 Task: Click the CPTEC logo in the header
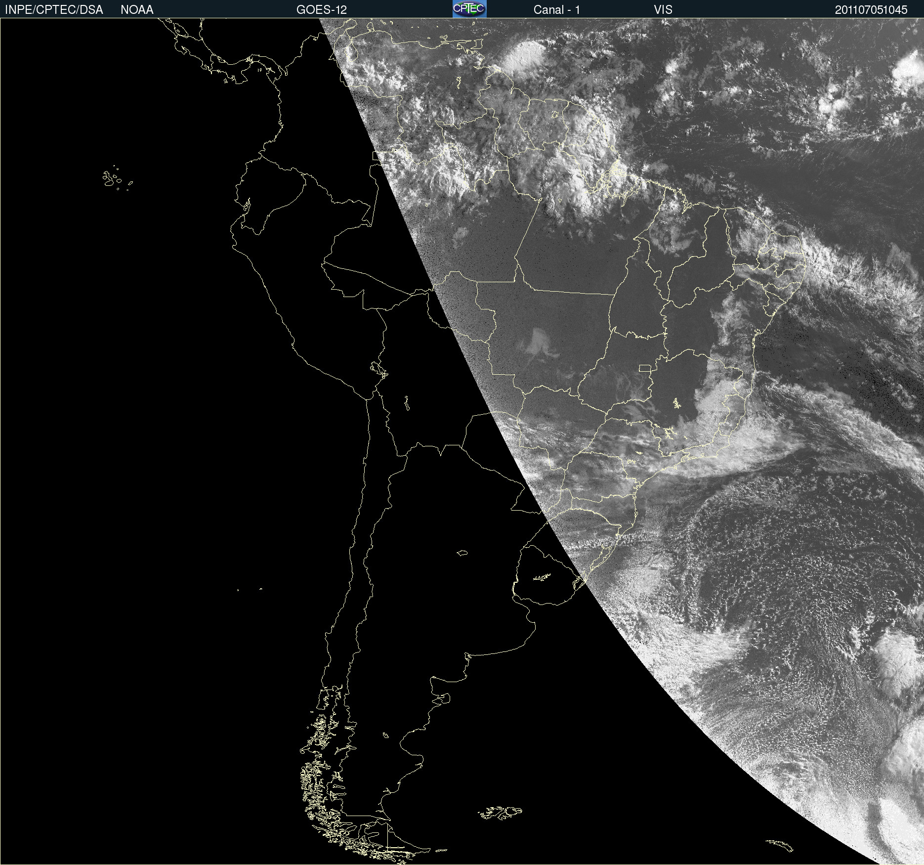click(x=469, y=9)
